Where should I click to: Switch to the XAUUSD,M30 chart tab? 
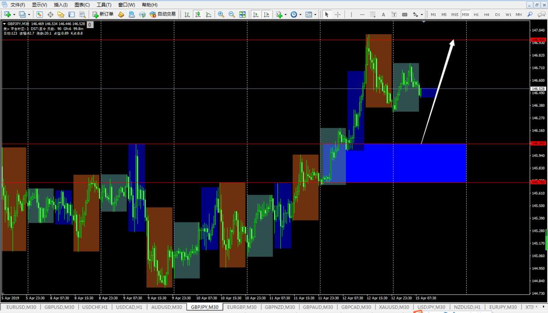[394, 307]
